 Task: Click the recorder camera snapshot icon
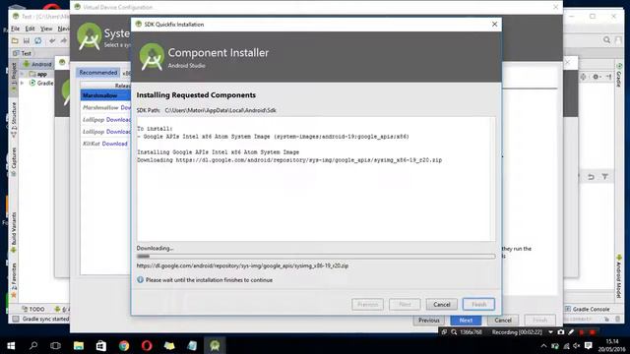point(561,332)
